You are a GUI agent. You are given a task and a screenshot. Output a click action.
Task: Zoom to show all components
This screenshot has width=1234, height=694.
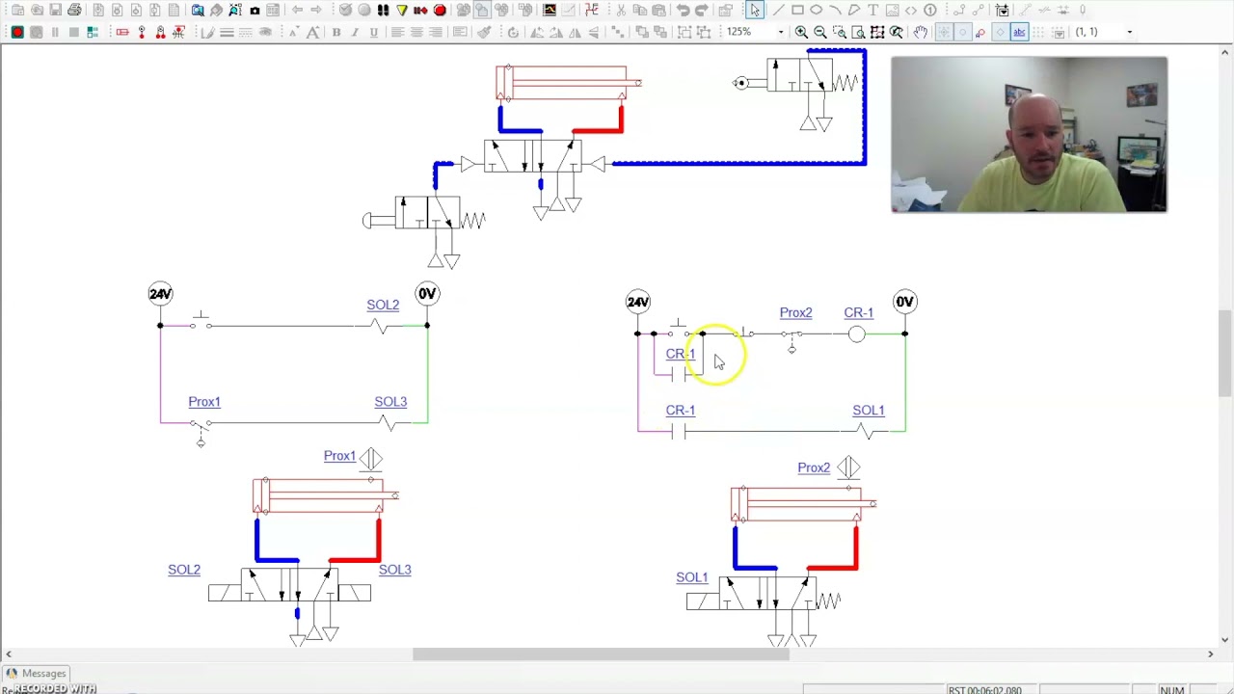877,32
